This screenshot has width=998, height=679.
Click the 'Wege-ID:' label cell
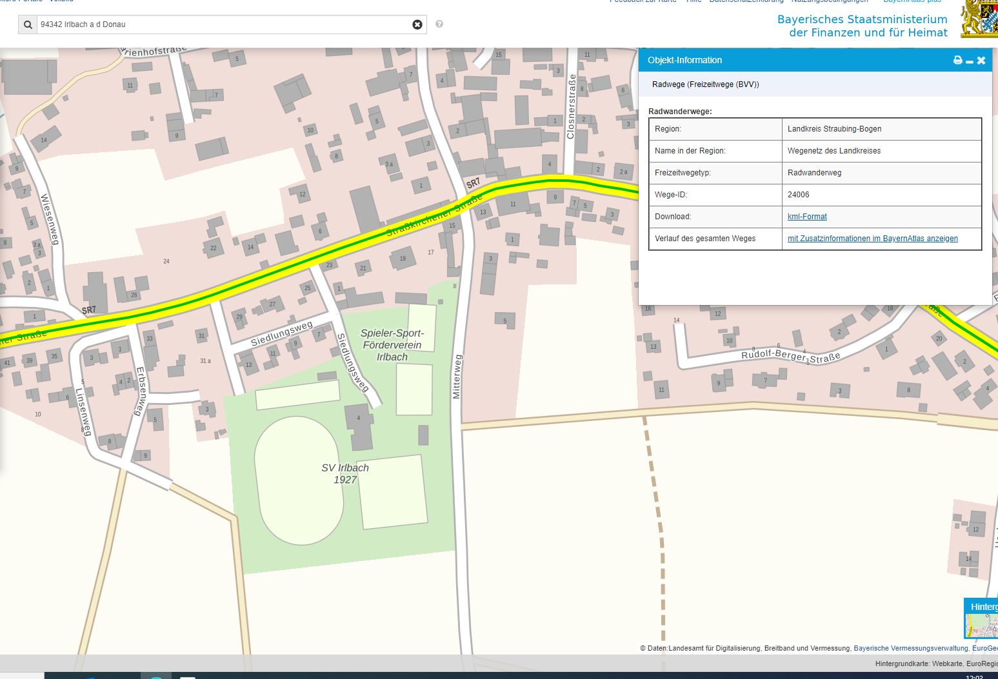click(715, 195)
